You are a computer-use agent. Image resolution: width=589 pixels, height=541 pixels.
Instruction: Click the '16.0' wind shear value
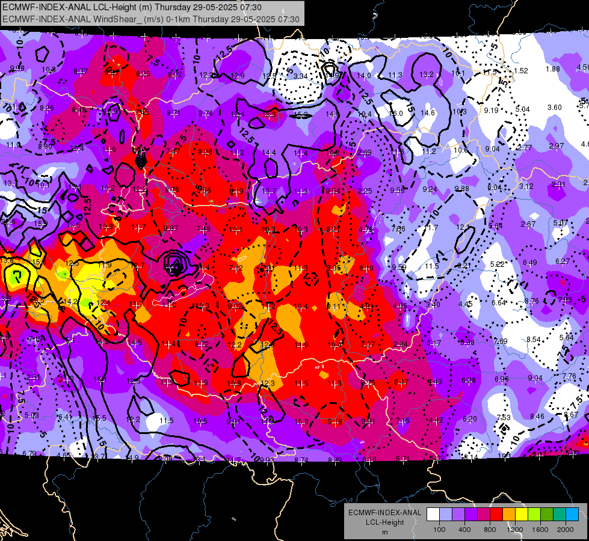[x=396, y=114]
